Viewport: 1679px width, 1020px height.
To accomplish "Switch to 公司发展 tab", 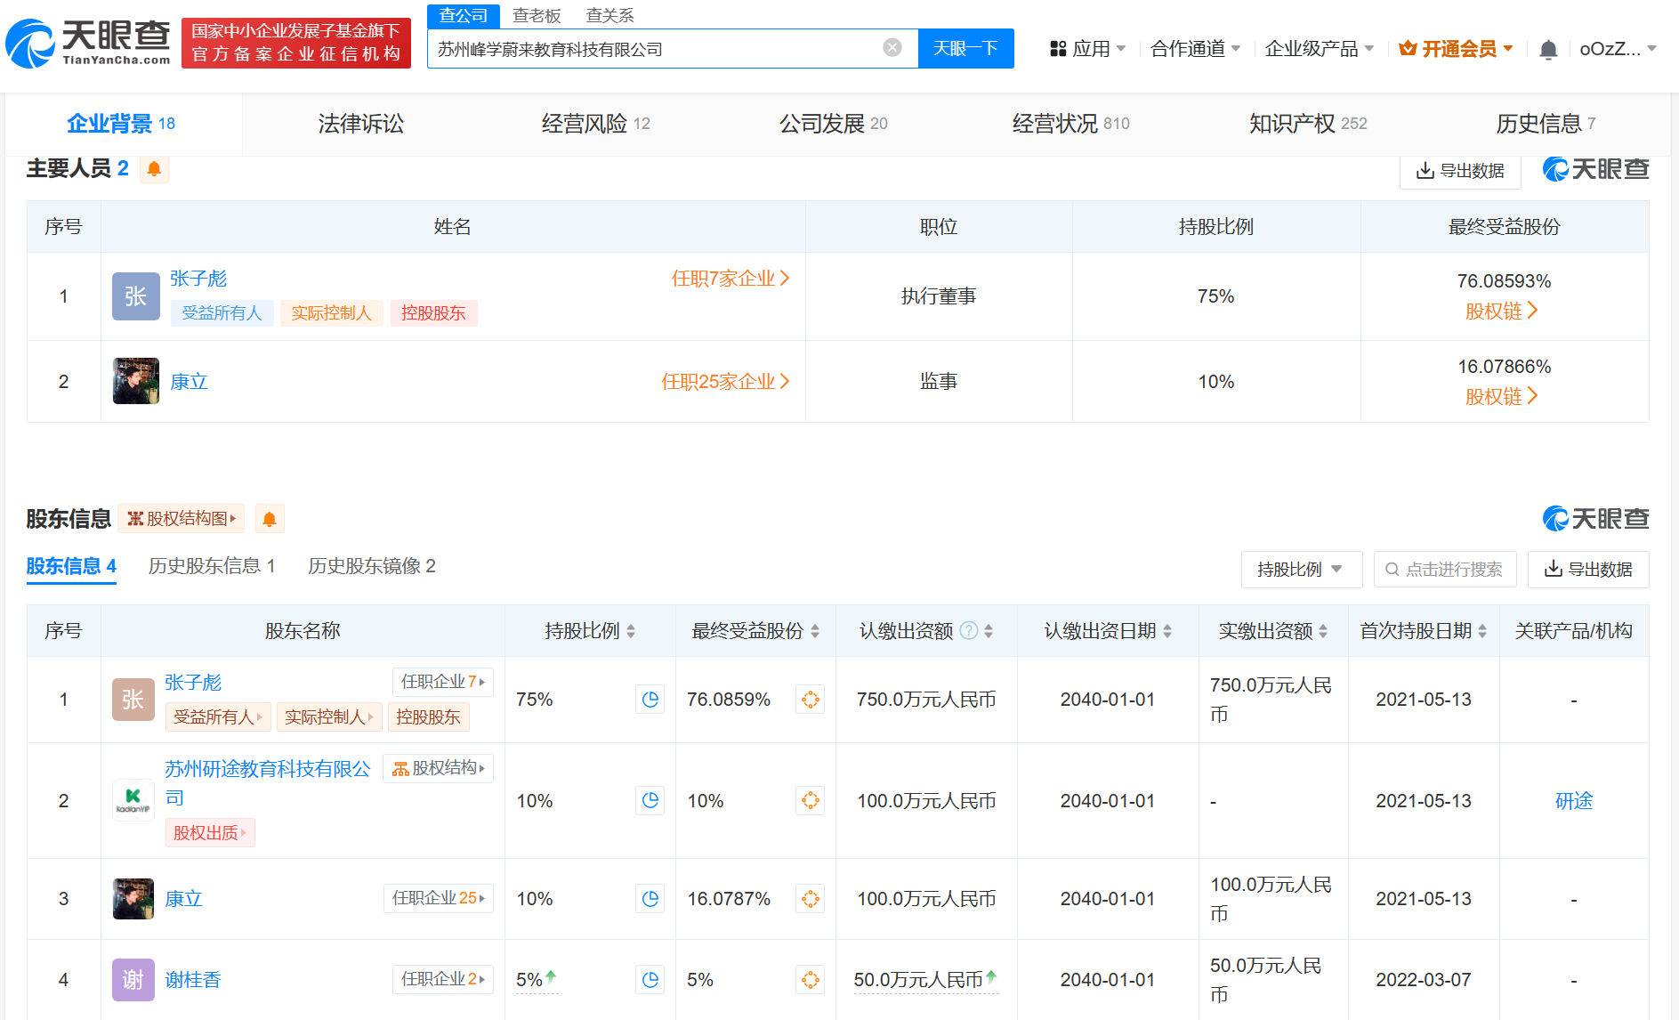I will coord(833,124).
